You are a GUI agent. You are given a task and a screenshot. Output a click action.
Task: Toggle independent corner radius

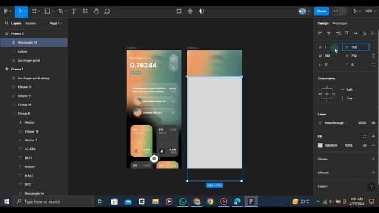click(374, 64)
